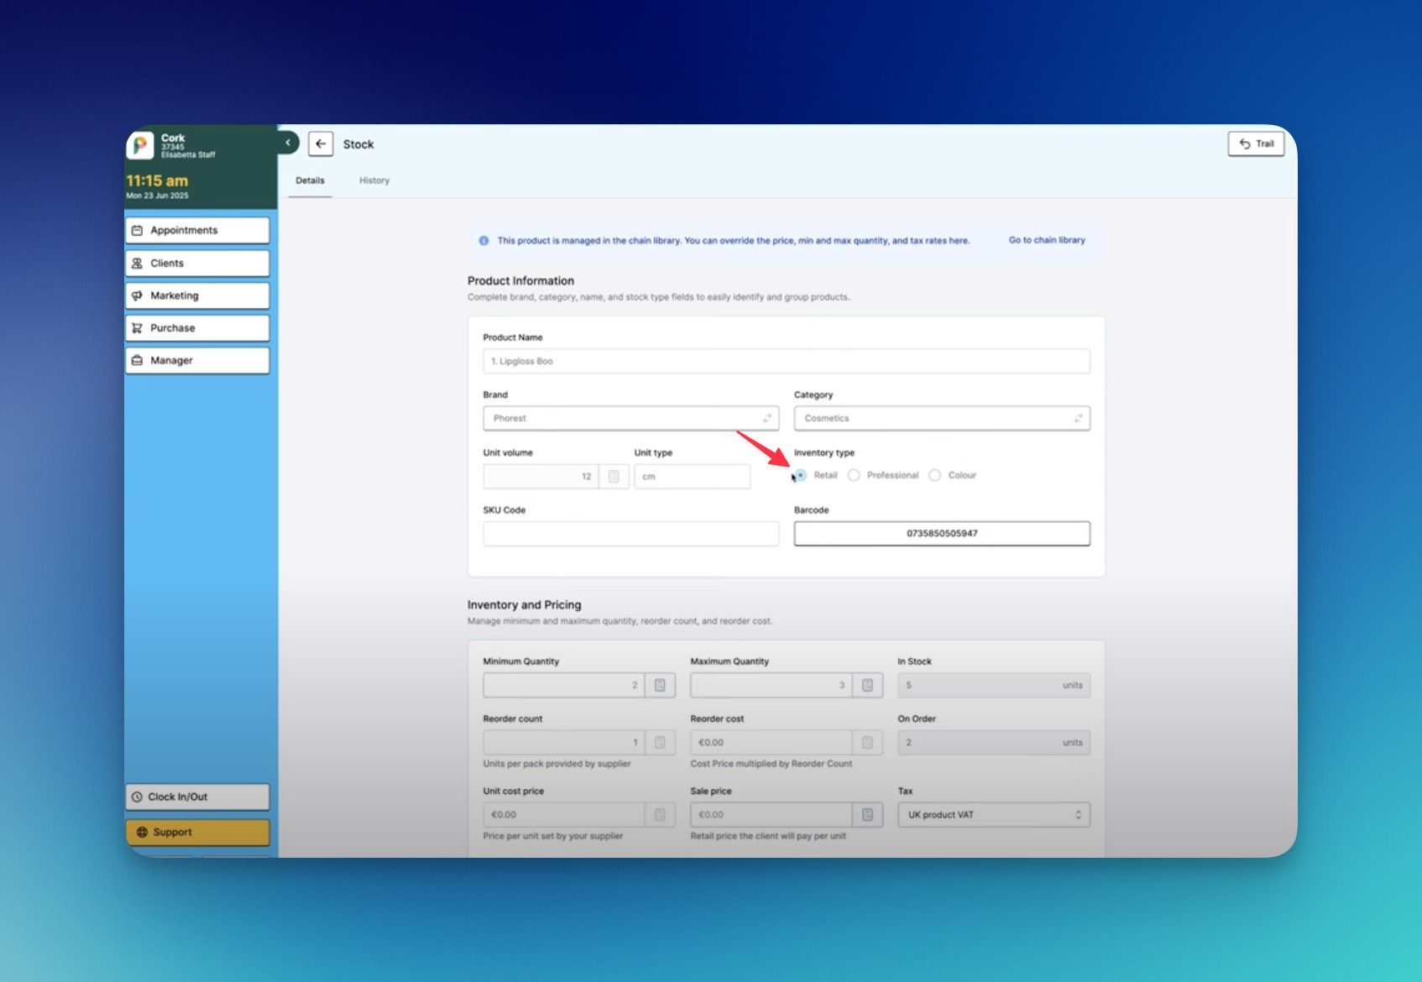Screen dimensions: 1422x982
Task: Click the info icon in the chain library banner
Action: tap(484, 241)
